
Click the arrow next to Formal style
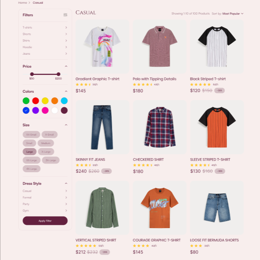click(66, 197)
